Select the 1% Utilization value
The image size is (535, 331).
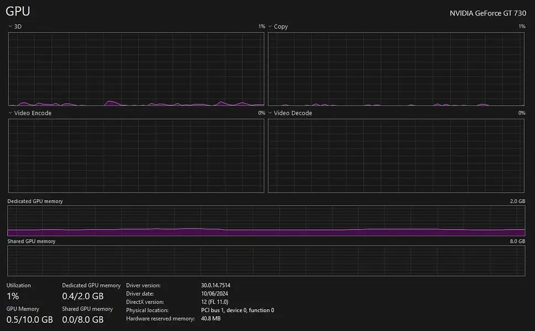tap(13, 296)
